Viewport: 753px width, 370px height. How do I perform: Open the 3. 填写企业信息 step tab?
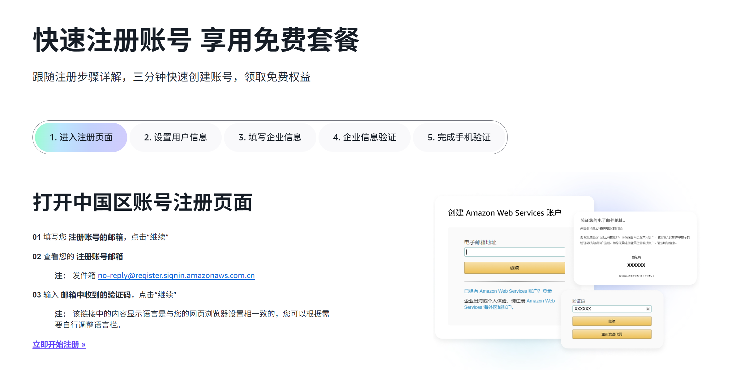point(270,137)
